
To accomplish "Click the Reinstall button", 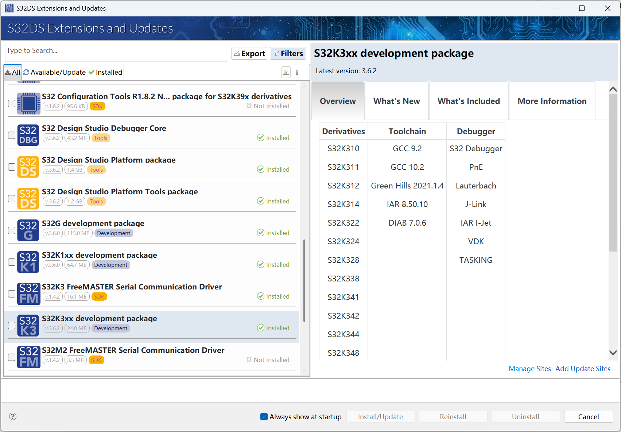I will pyautogui.click(x=453, y=417).
